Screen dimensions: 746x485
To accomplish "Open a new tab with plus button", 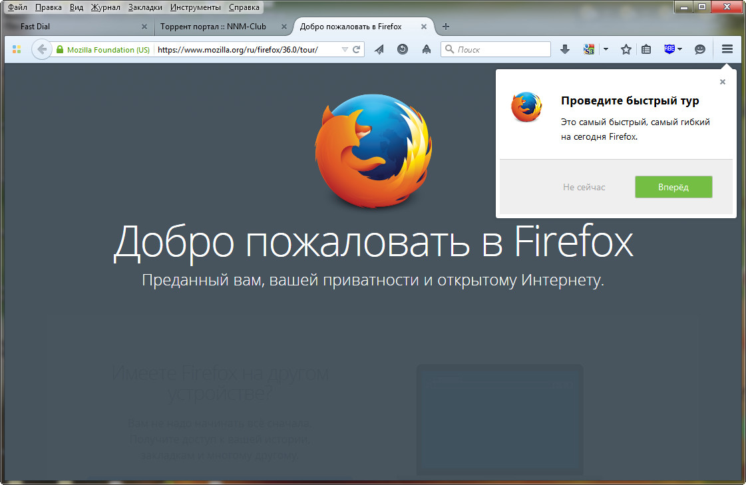I will click(446, 27).
